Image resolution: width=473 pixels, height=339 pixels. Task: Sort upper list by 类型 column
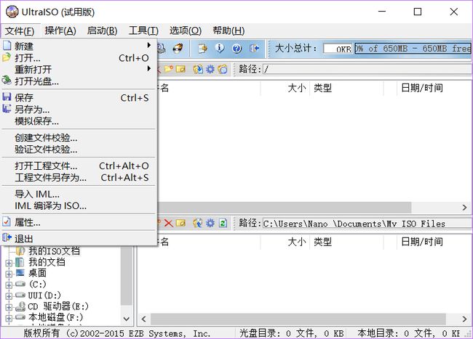pos(346,88)
